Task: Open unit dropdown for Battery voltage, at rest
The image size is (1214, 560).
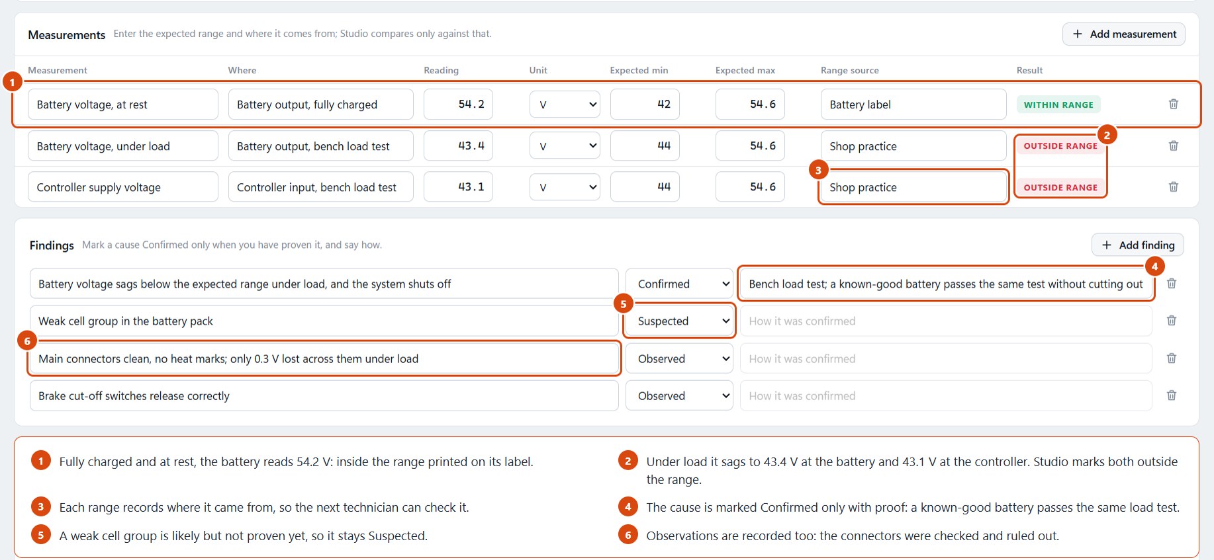Action: [565, 104]
